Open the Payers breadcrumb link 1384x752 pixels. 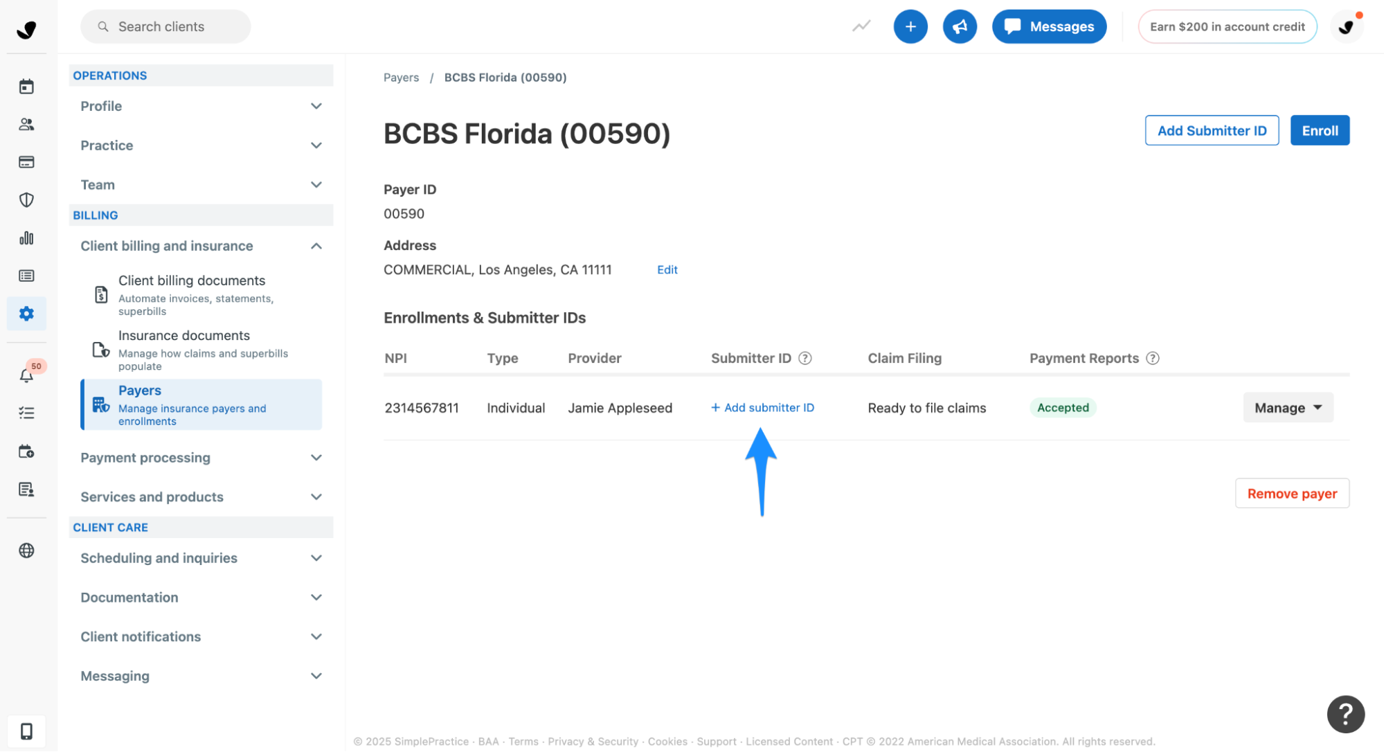click(401, 77)
